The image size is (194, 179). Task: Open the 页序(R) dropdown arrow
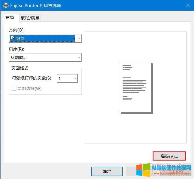pos(78,58)
